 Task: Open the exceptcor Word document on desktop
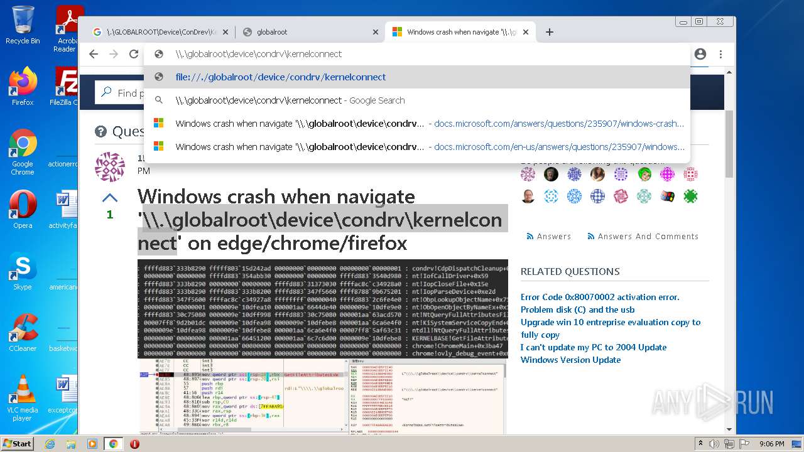(x=63, y=394)
